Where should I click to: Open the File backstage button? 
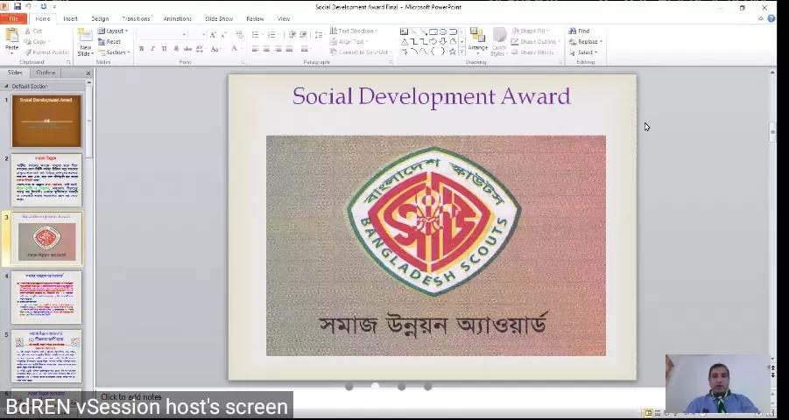click(13, 18)
